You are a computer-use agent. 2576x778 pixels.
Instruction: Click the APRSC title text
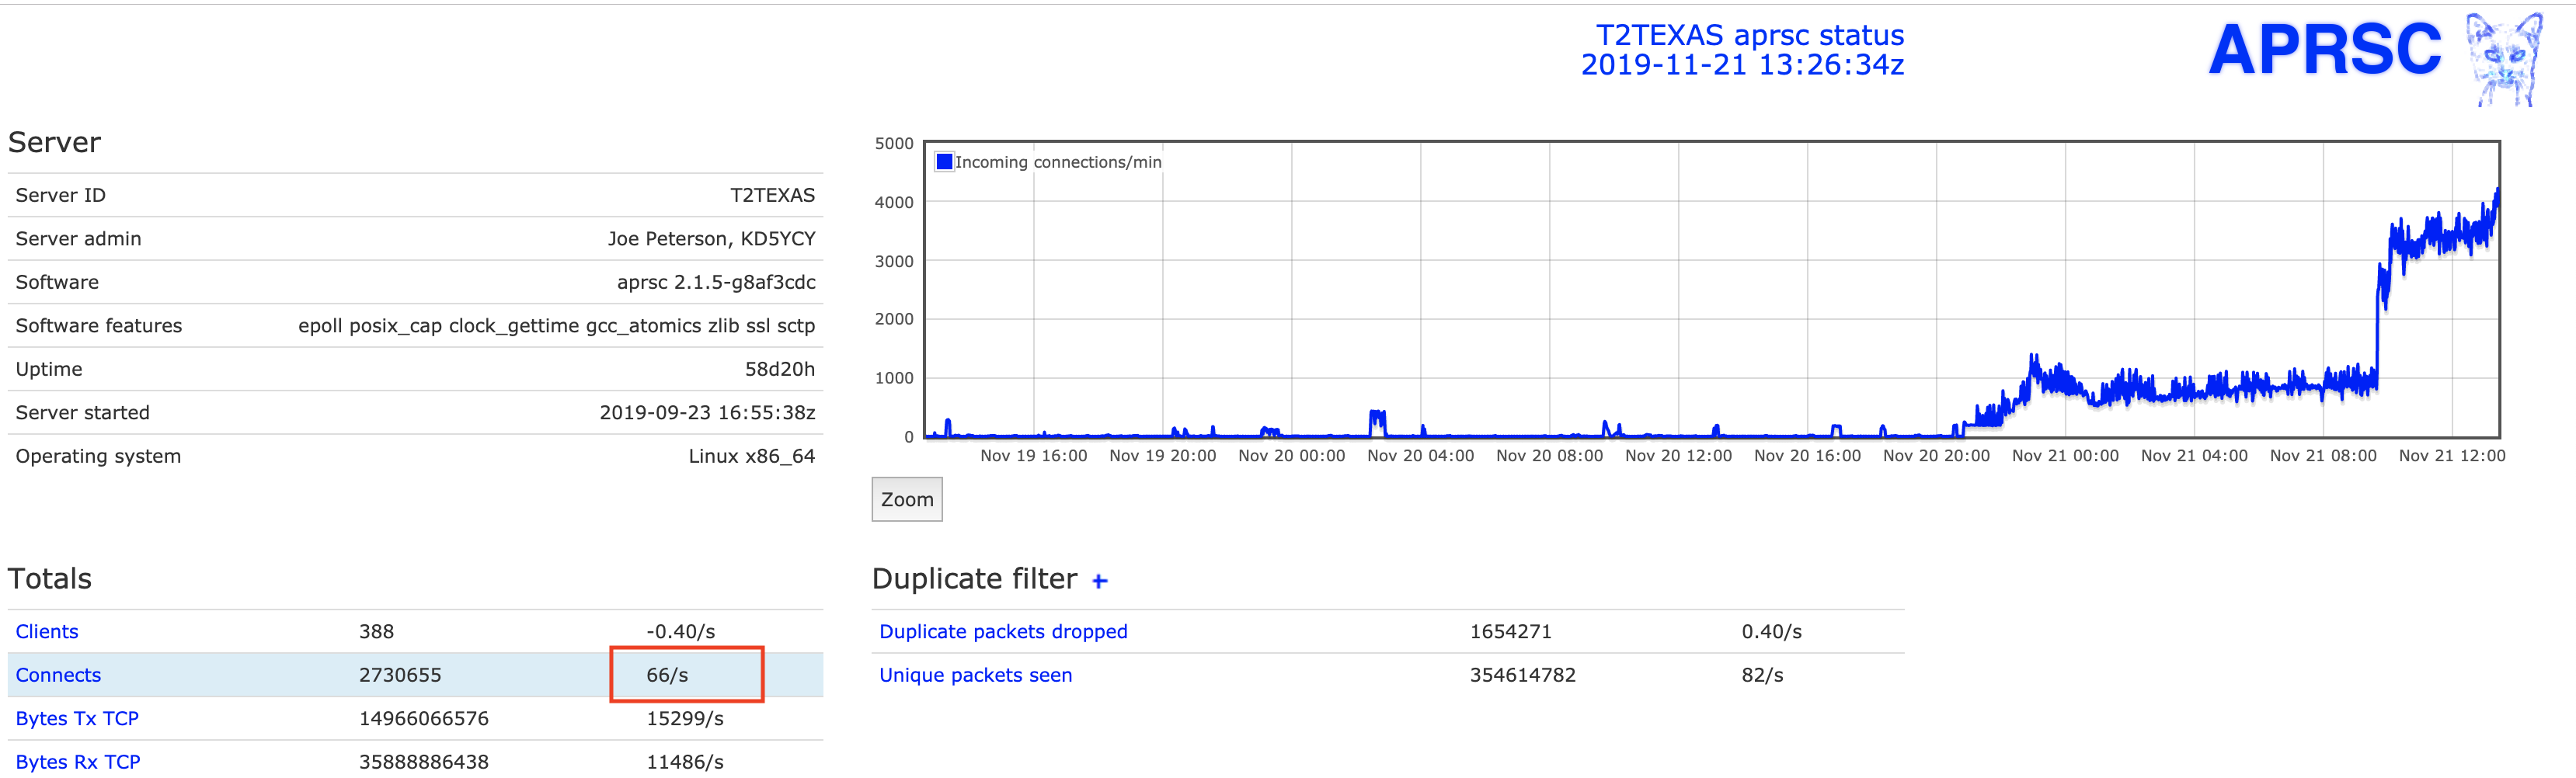[2325, 49]
